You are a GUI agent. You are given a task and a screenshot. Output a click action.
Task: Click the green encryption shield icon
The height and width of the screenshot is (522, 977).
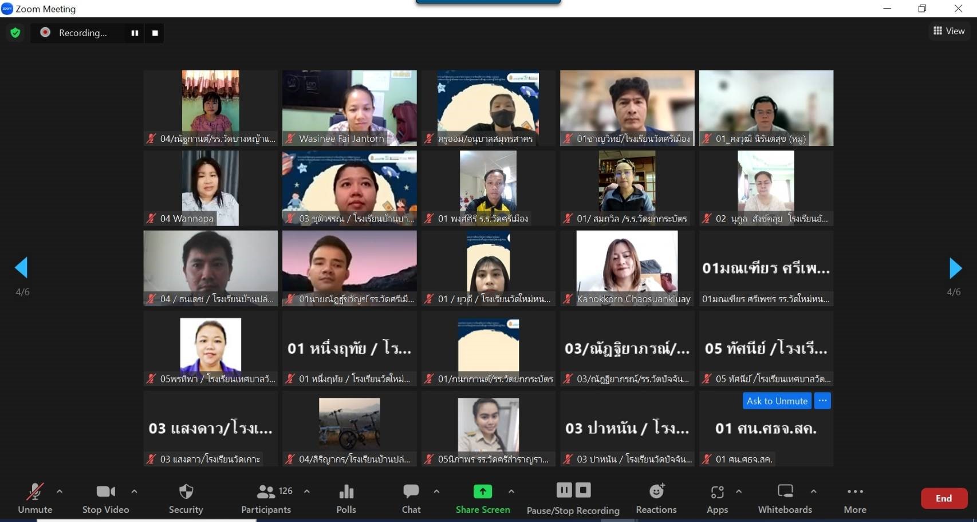(15, 33)
